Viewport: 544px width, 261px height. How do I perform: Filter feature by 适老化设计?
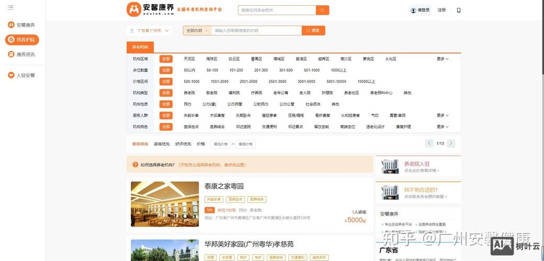(376, 127)
